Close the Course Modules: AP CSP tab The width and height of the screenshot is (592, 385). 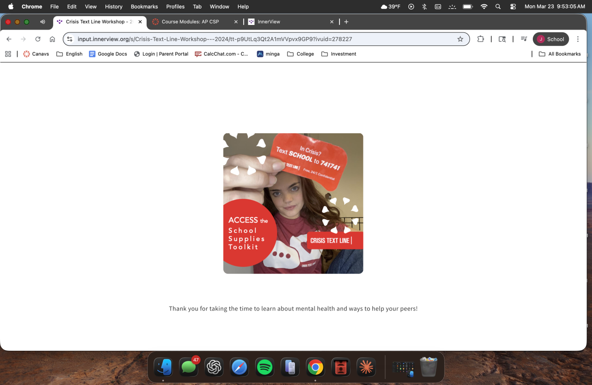tap(236, 22)
